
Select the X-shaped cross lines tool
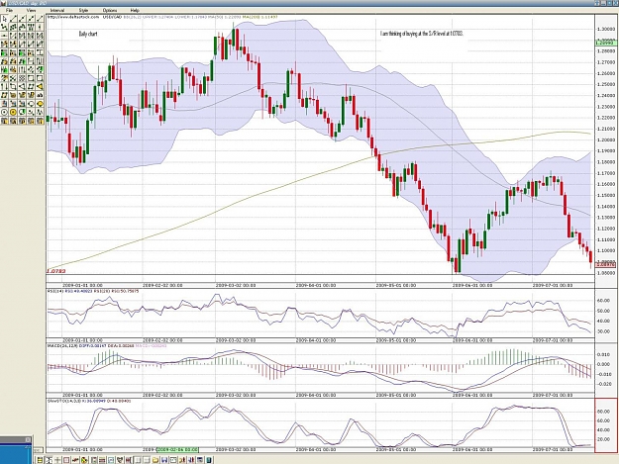(13, 78)
